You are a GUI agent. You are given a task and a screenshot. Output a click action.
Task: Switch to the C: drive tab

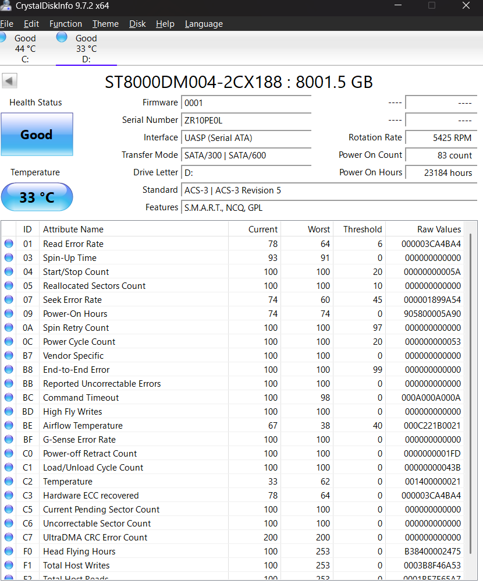pyautogui.click(x=24, y=49)
